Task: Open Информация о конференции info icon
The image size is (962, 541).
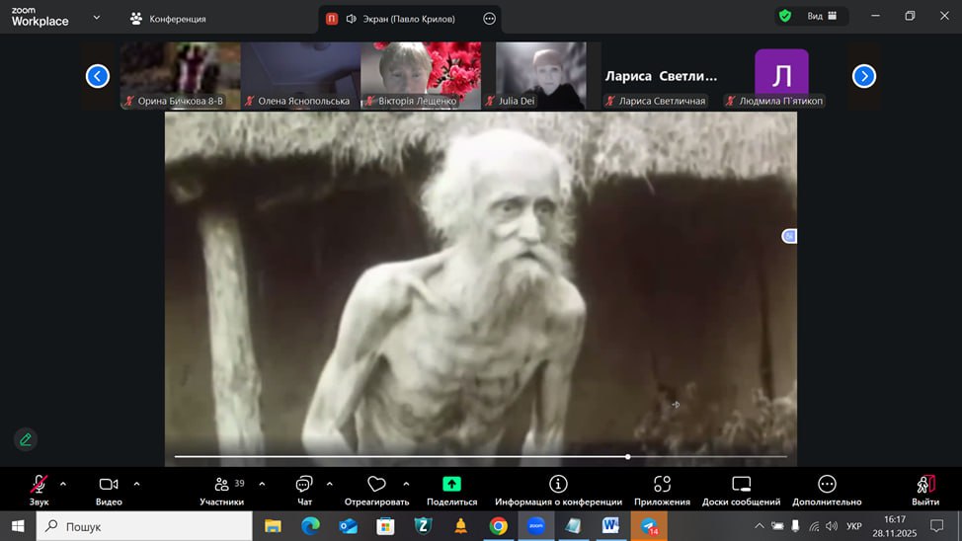Action: coord(558,484)
